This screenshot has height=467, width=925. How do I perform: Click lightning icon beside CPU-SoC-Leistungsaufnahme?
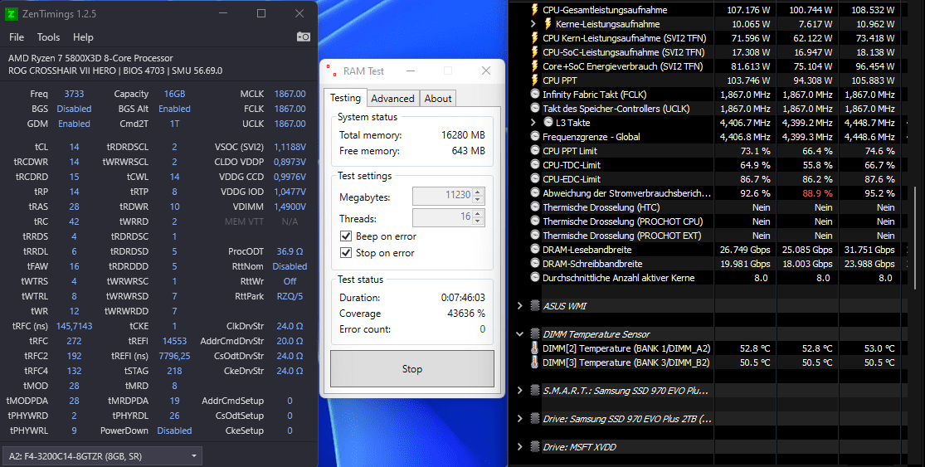(x=534, y=52)
